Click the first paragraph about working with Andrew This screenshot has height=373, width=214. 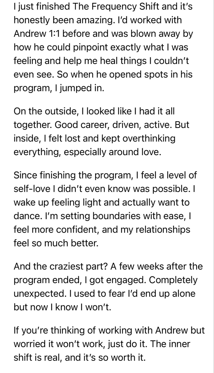click(103, 47)
